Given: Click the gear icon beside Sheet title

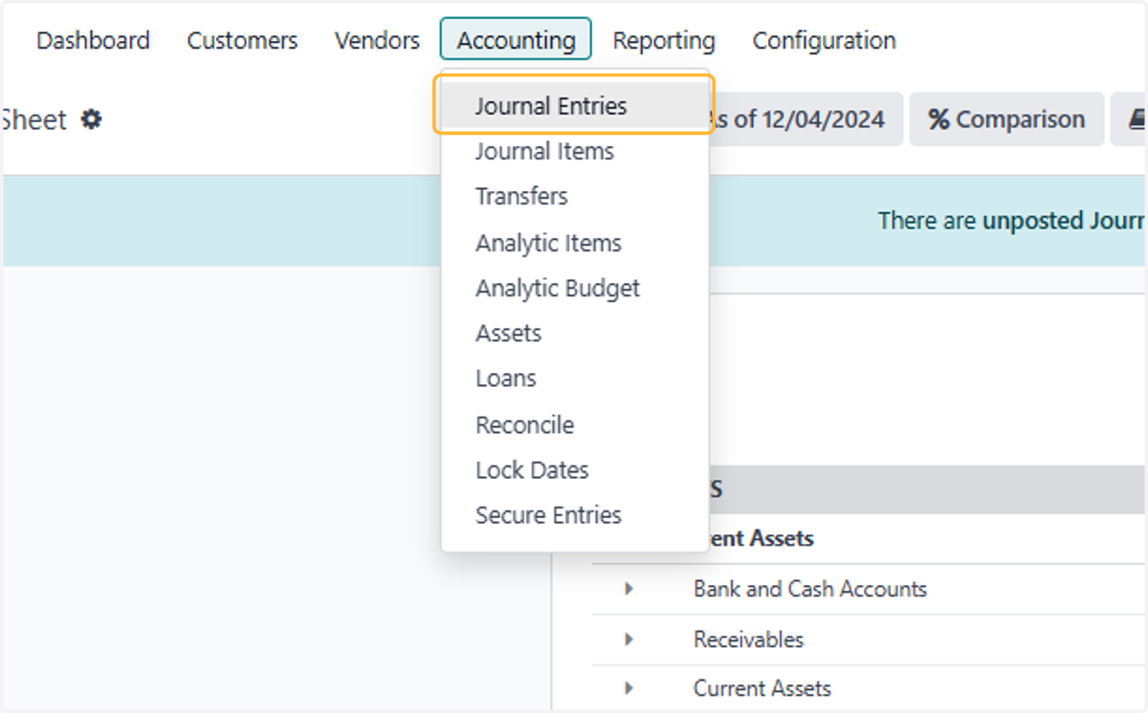Looking at the screenshot, I should 91,119.
